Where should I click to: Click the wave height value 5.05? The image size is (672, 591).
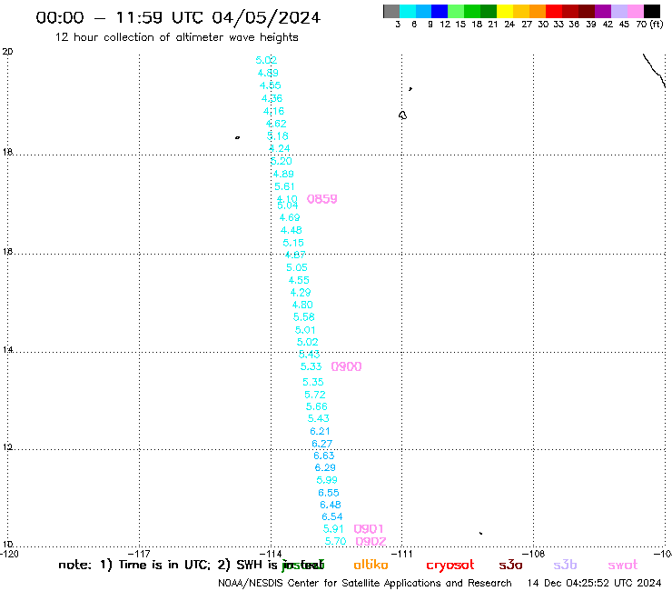click(x=297, y=267)
